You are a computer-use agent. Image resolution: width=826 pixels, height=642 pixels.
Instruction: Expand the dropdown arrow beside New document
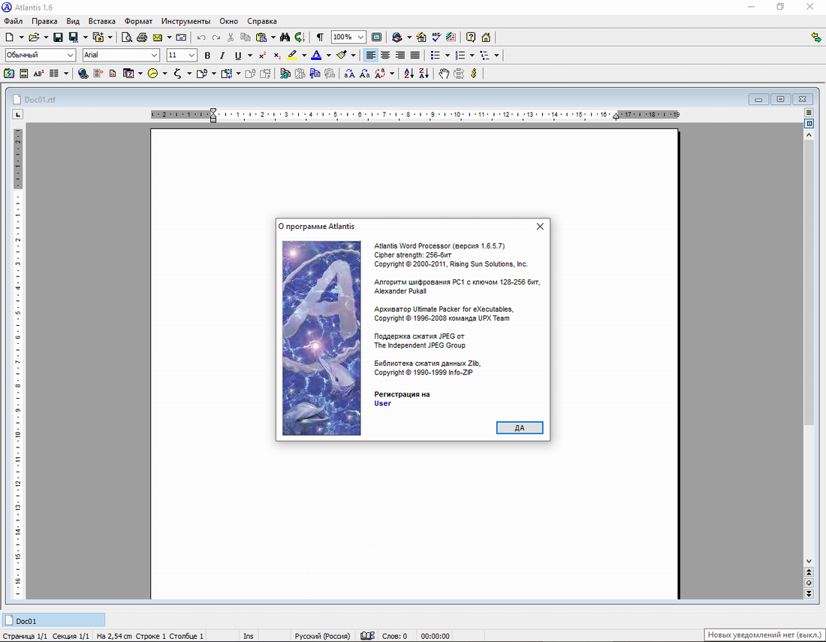coord(21,38)
